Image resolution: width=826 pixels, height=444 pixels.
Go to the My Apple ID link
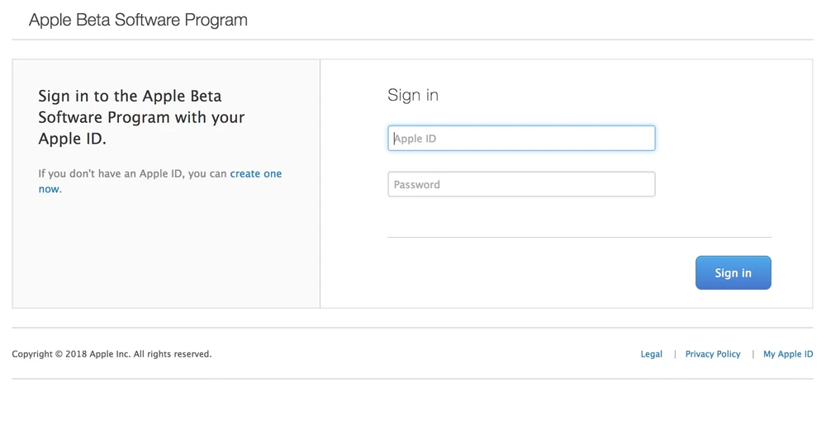[787, 354]
